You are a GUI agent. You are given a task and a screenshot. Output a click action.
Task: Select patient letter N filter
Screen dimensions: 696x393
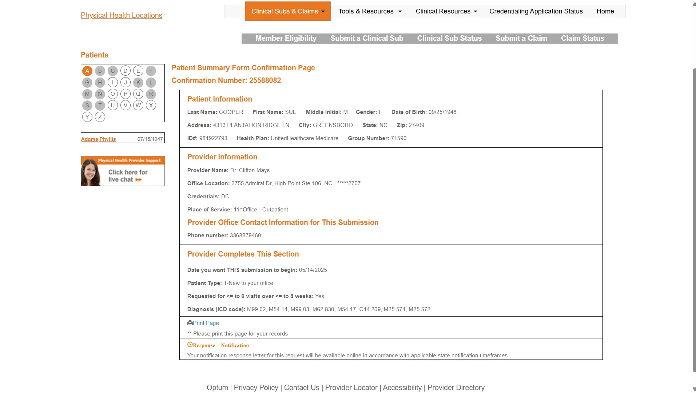[100, 94]
